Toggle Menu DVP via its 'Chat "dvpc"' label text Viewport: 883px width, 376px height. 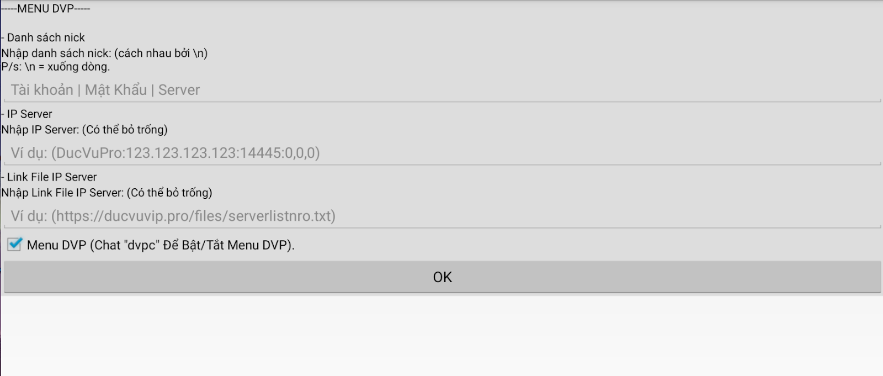click(161, 245)
